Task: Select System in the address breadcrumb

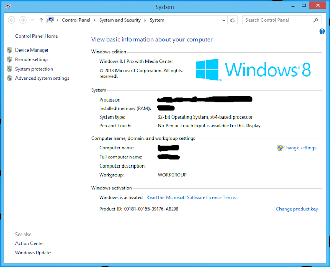Action: pyautogui.click(x=157, y=20)
